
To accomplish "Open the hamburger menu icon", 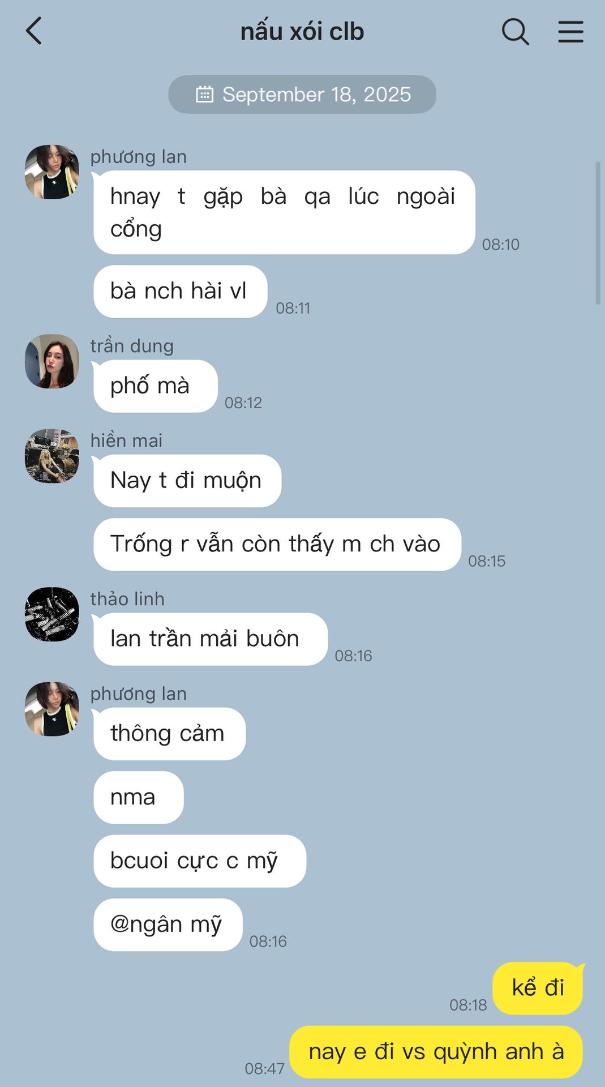I will click(570, 32).
